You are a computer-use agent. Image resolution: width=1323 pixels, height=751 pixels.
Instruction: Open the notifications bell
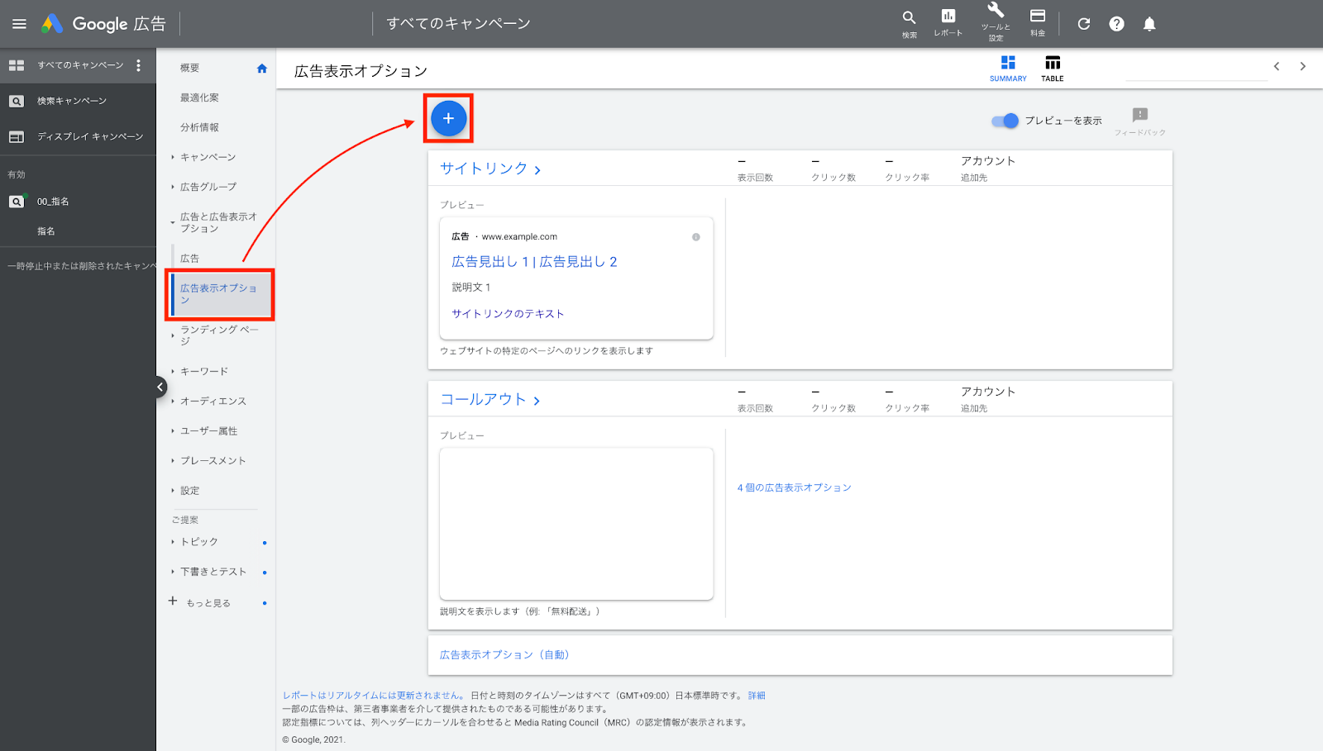click(1149, 24)
